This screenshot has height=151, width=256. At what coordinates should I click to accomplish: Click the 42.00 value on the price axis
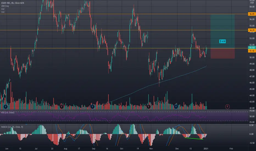coord(252,108)
